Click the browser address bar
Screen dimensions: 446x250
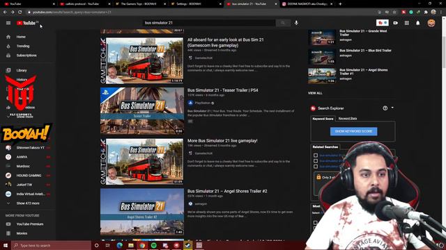199,12
